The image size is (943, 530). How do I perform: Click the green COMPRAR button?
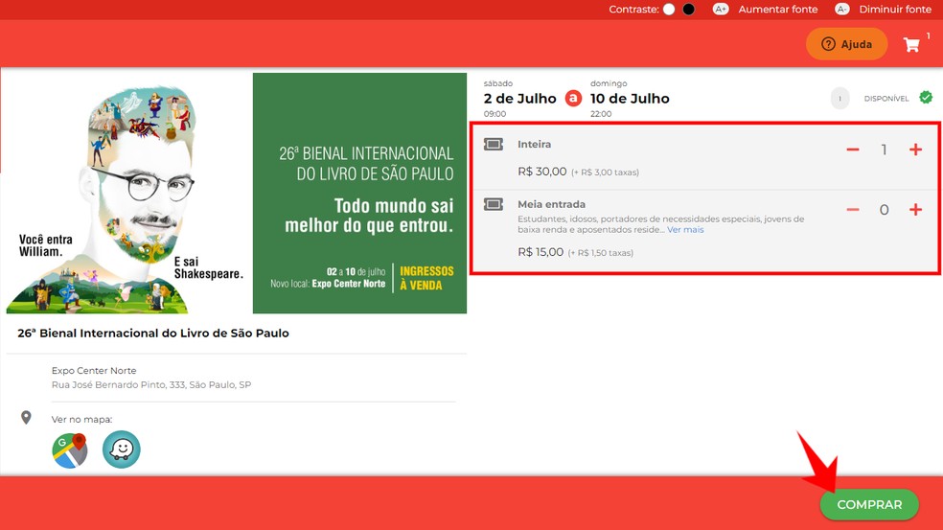click(x=869, y=504)
